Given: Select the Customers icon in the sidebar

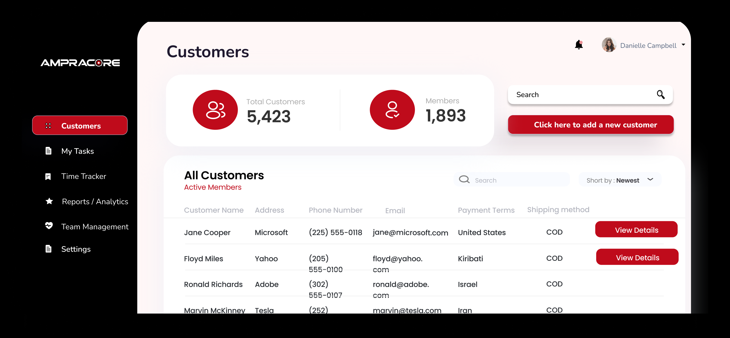Looking at the screenshot, I should [x=49, y=126].
